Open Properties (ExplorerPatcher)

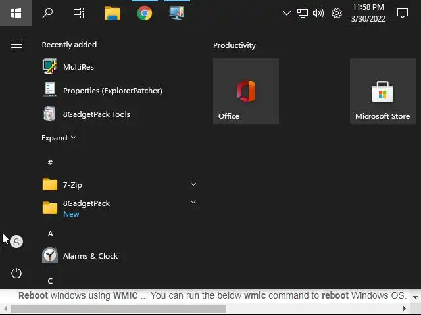120,91
